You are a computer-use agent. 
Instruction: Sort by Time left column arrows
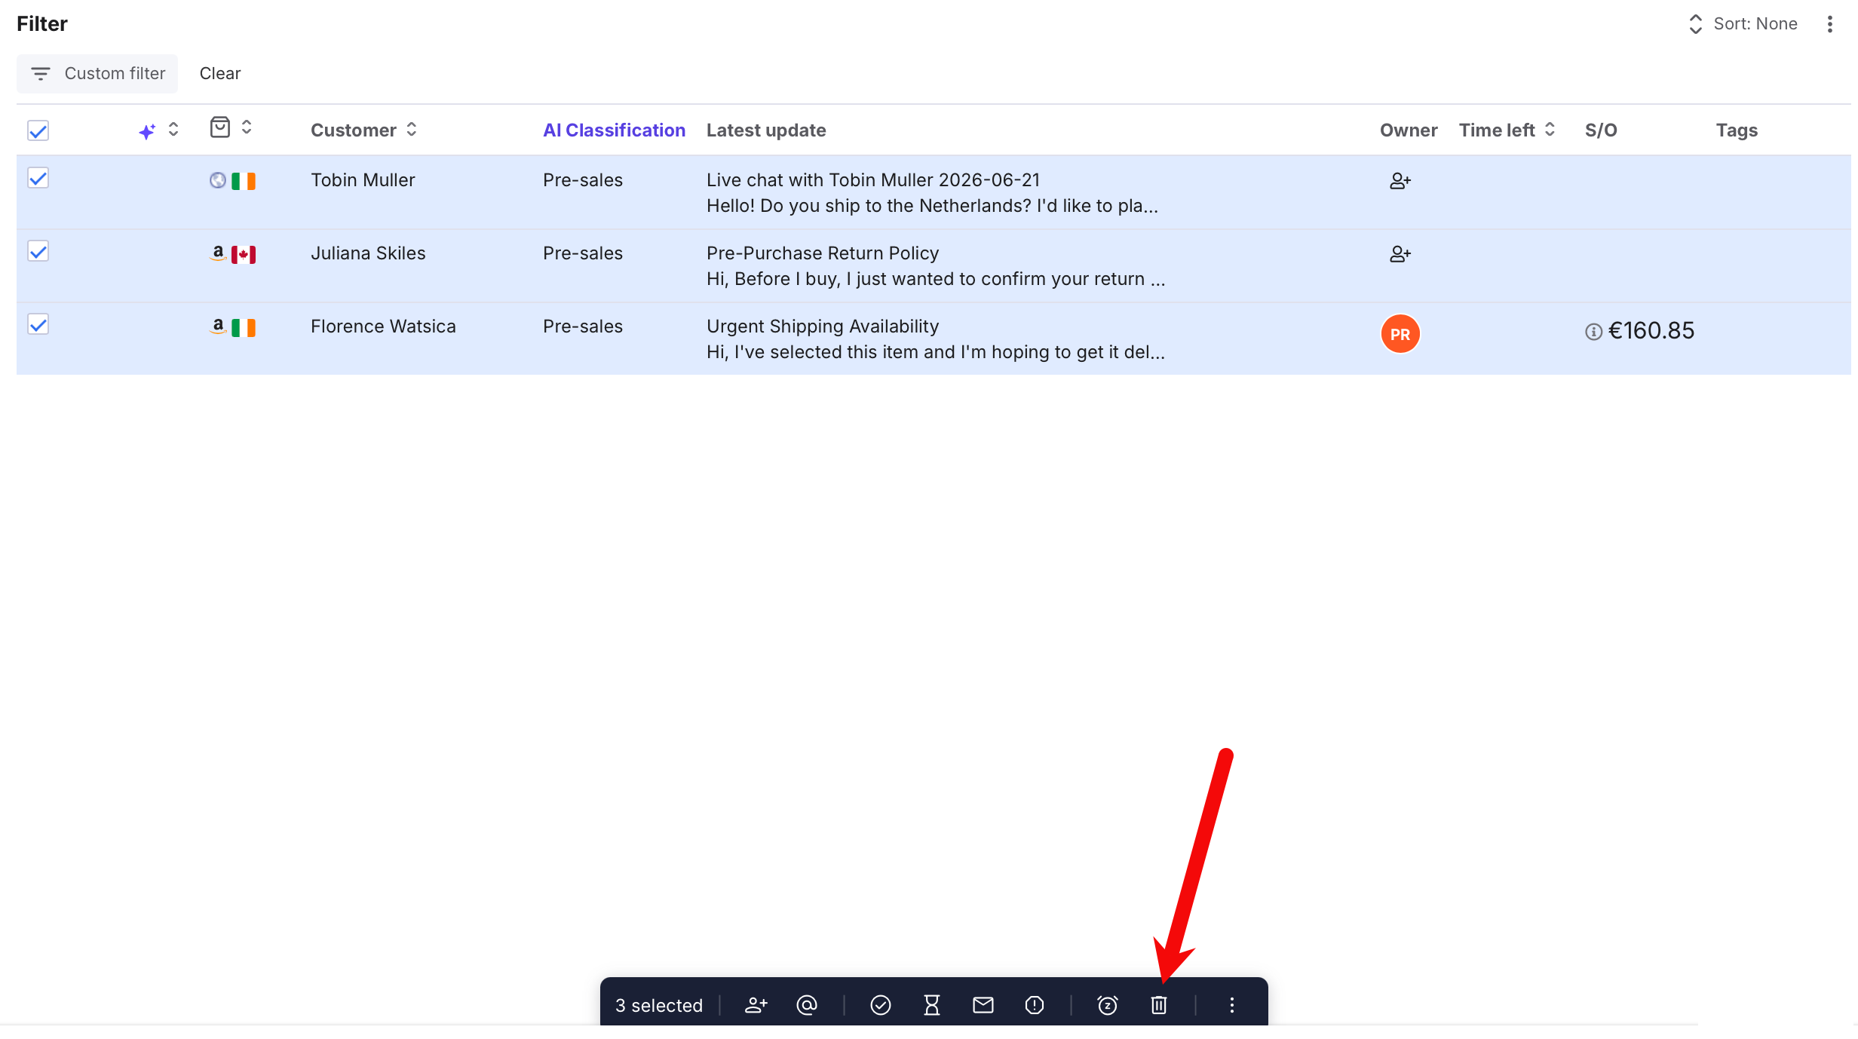[x=1550, y=130]
